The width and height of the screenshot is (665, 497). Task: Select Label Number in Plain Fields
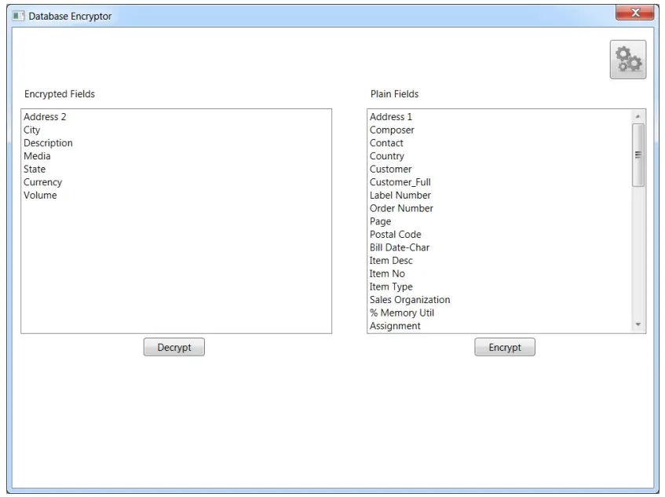click(400, 196)
